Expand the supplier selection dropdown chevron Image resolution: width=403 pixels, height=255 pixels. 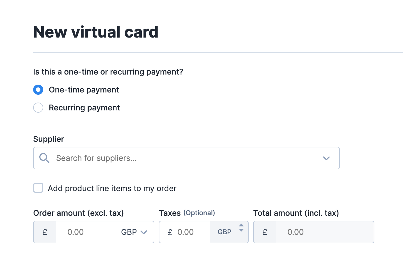coord(326,158)
